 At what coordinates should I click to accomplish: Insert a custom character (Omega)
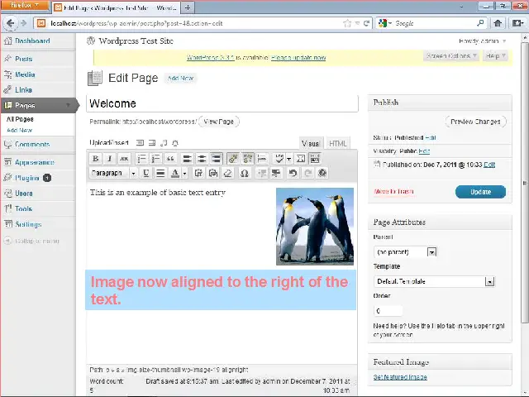245,173
